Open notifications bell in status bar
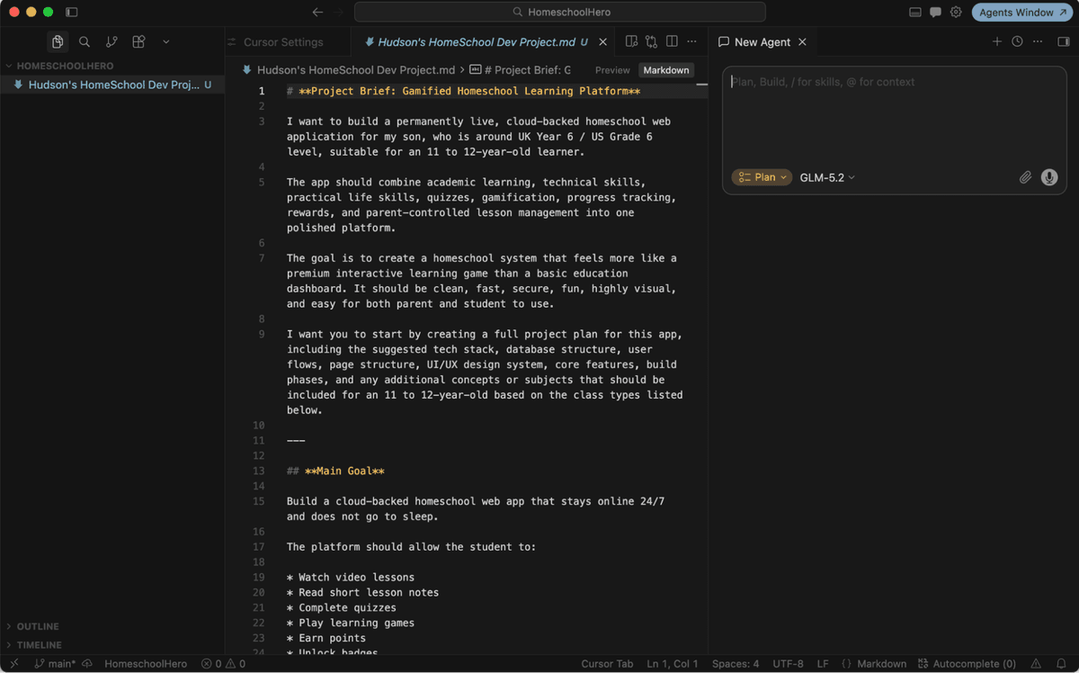 click(x=1061, y=664)
